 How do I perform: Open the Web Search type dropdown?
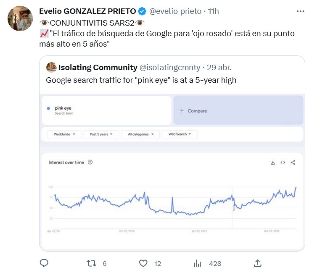coord(180,134)
